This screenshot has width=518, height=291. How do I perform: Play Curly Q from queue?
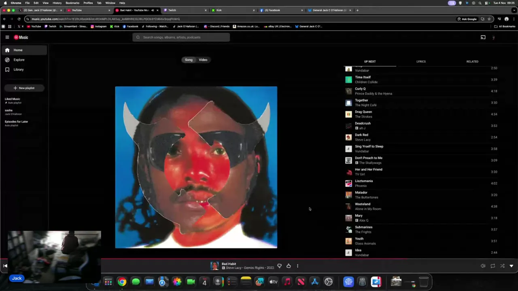[421, 91]
